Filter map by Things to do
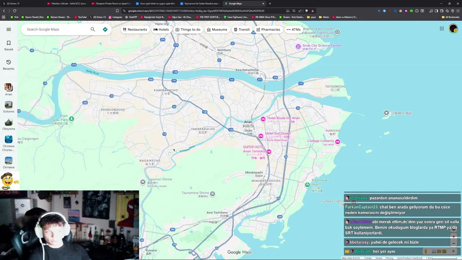This screenshot has height=260, width=462. (x=188, y=30)
